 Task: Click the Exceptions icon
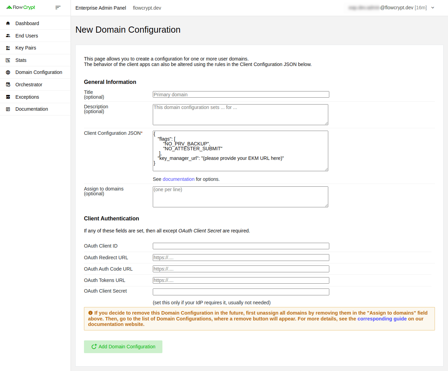[x=8, y=97]
